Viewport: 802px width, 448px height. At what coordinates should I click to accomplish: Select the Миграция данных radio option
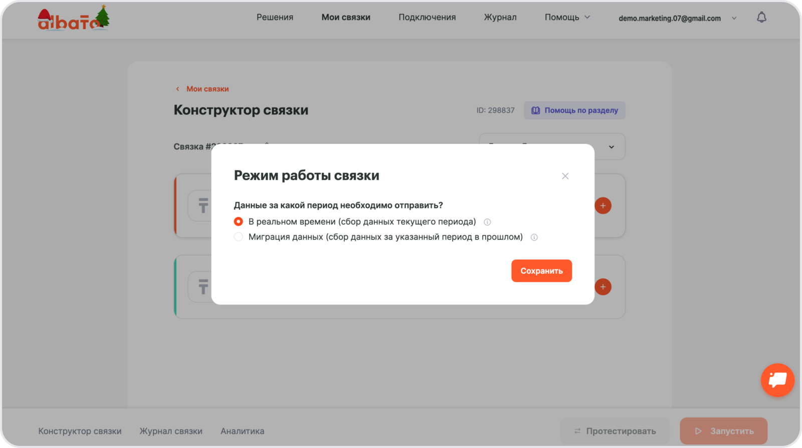pyautogui.click(x=239, y=237)
